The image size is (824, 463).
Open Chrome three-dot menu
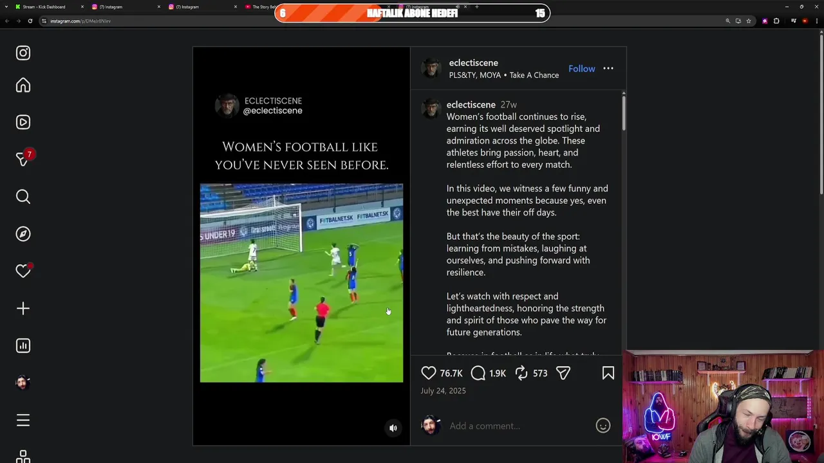click(818, 21)
